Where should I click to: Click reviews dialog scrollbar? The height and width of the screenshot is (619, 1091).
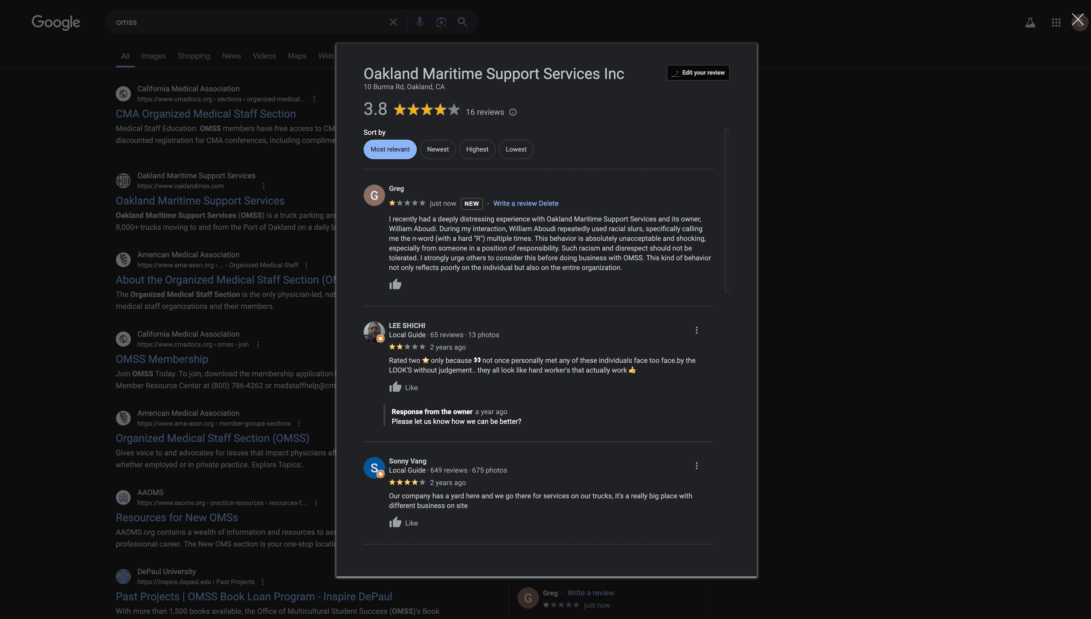coord(727,210)
